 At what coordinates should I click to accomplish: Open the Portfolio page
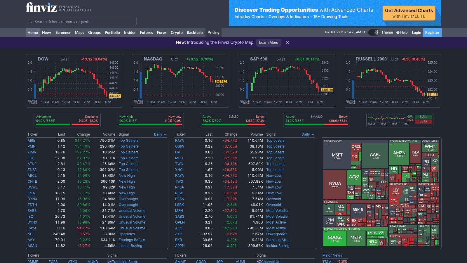112,32
